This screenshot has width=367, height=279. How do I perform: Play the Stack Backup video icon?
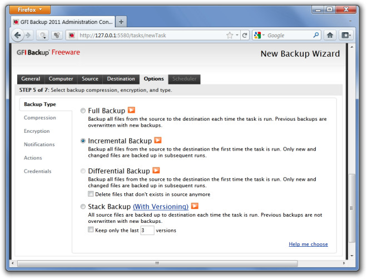(x=195, y=206)
